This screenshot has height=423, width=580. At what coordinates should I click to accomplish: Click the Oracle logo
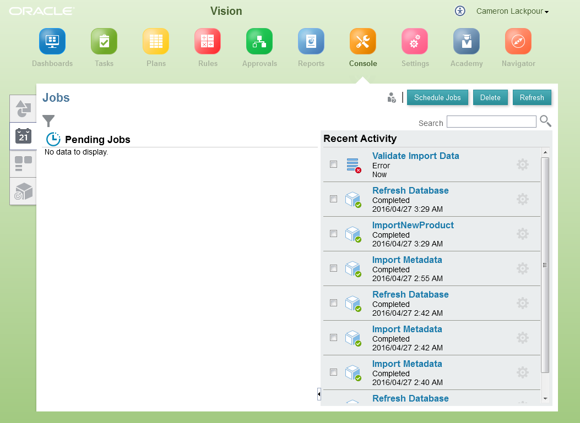pyautogui.click(x=42, y=11)
